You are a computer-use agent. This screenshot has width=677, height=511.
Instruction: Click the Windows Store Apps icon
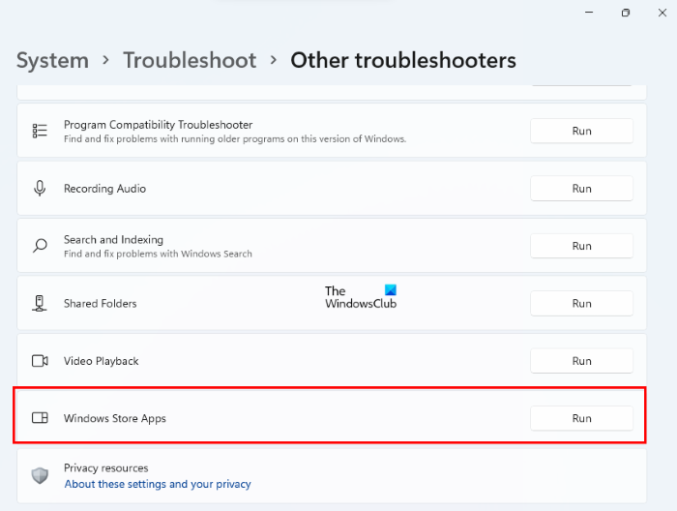pyautogui.click(x=40, y=418)
